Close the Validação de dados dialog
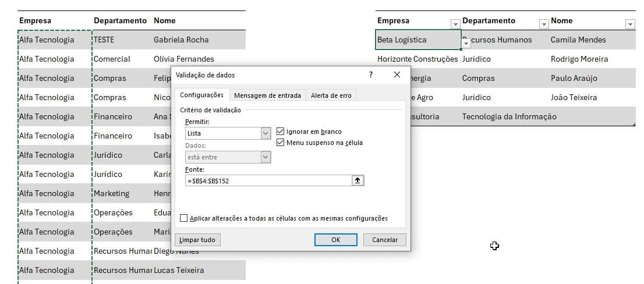The width and height of the screenshot is (644, 284). tap(397, 74)
